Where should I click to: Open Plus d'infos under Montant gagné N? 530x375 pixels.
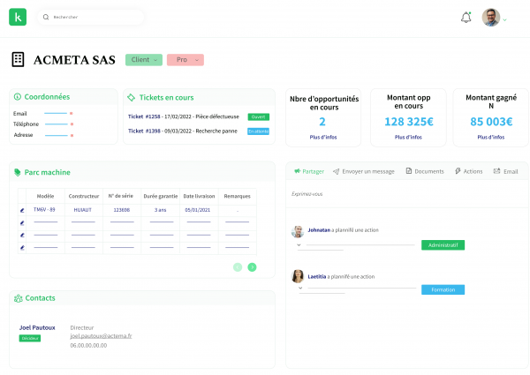click(x=491, y=137)
